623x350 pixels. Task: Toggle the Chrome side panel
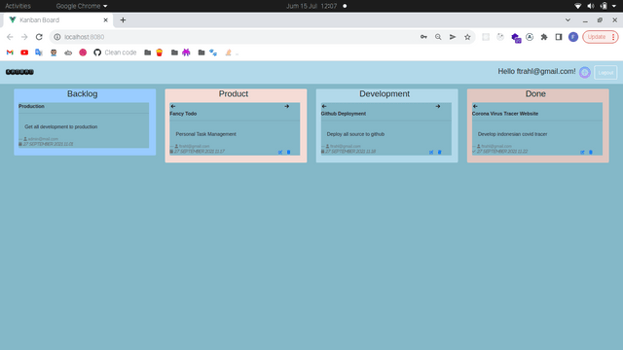[559, 37]
